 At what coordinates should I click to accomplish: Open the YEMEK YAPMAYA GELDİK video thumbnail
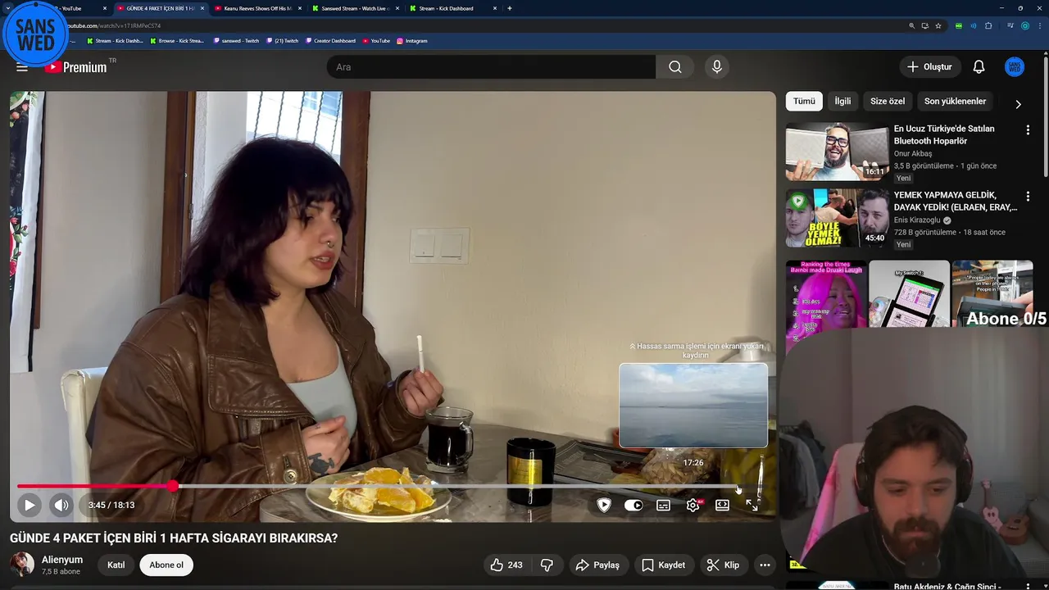[x=837, y=218]
